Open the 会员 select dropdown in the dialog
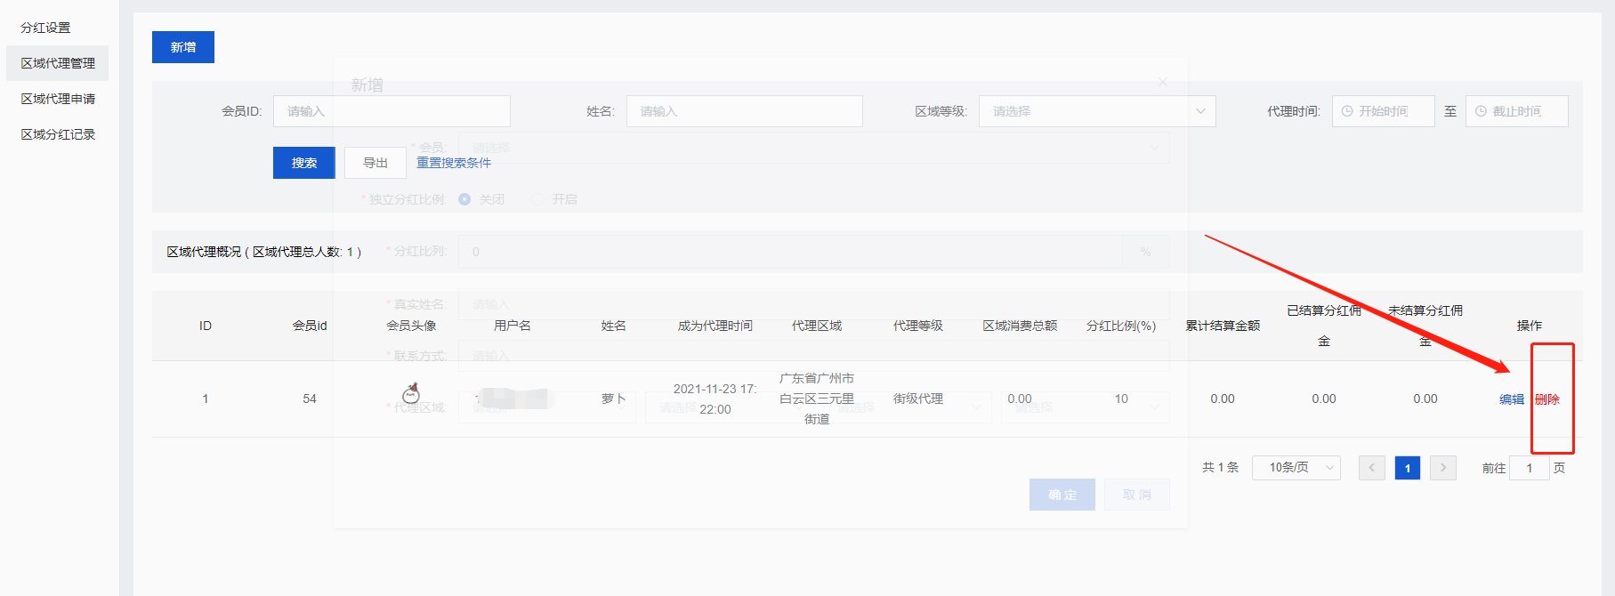Viewport: 1615px width, 596px height. pos(813,148)
